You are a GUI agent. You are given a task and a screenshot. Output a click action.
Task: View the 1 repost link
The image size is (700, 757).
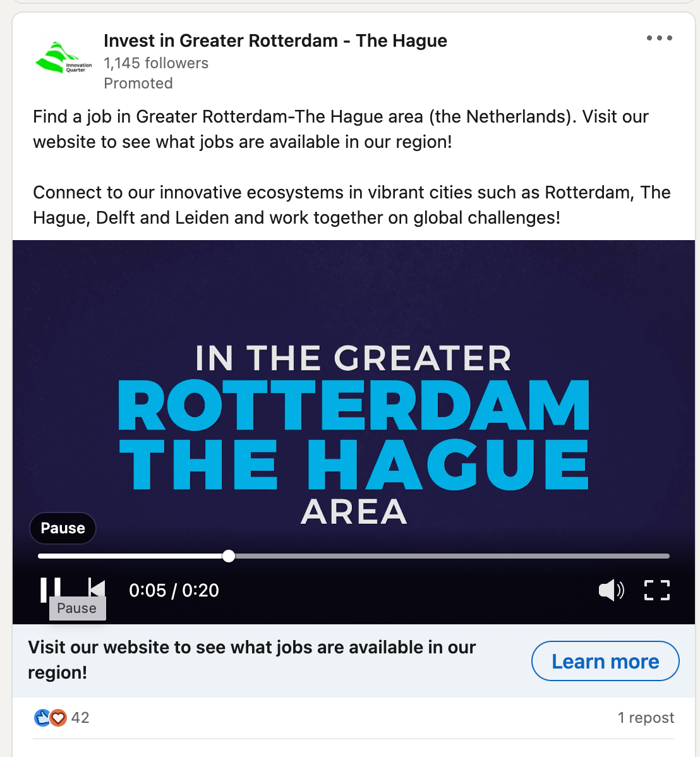click(646, 718)
